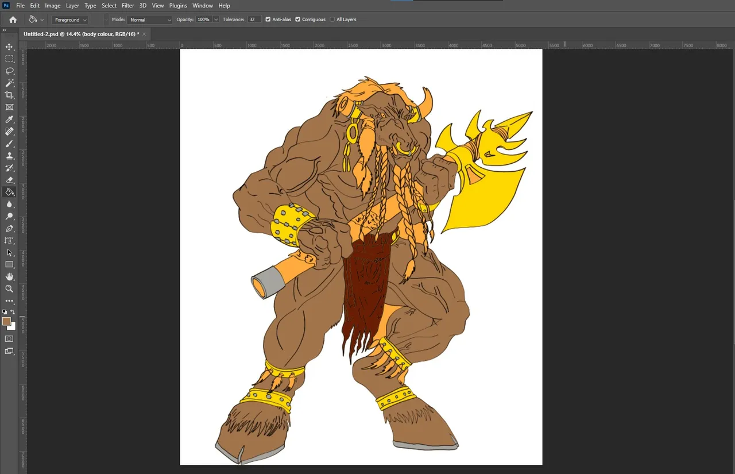
Task: Select the Eraser tool
Action: point(9,180)
